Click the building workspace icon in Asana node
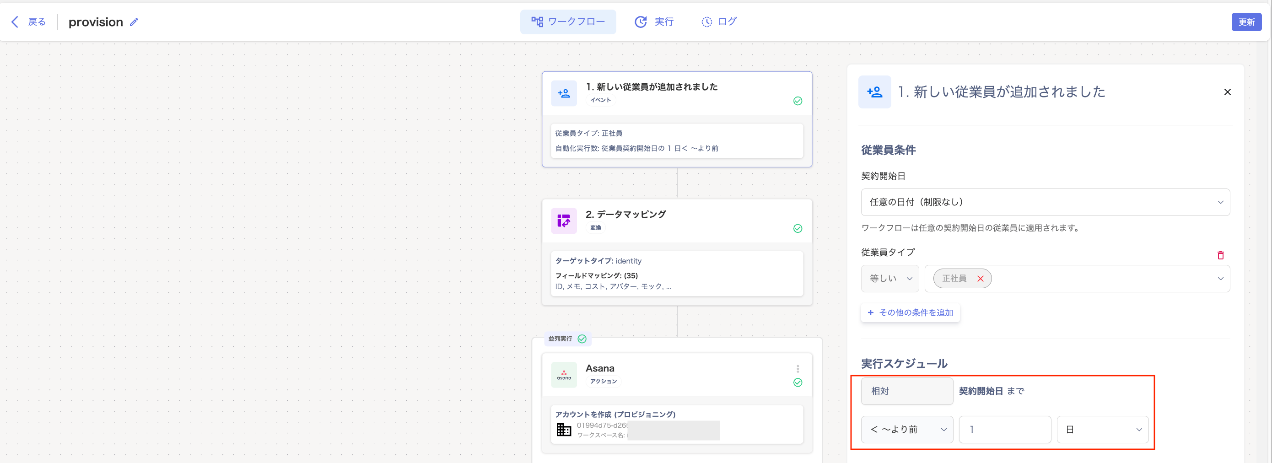The image size is (1272, 463). (564, 430)
